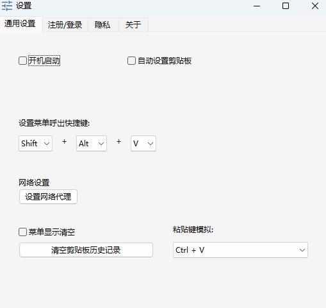This screenshot has width=326, height=308.
Task: Click the 清空剪贴板历史记录 button
Action: 86,250
